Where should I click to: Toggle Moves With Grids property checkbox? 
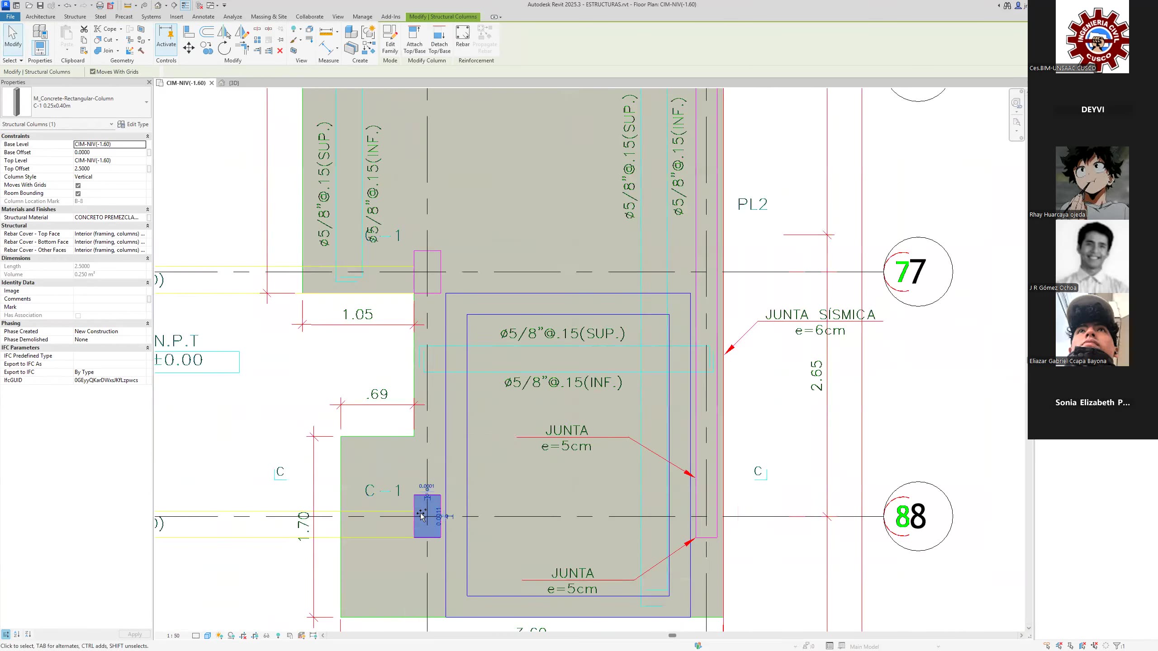point(78,185)
